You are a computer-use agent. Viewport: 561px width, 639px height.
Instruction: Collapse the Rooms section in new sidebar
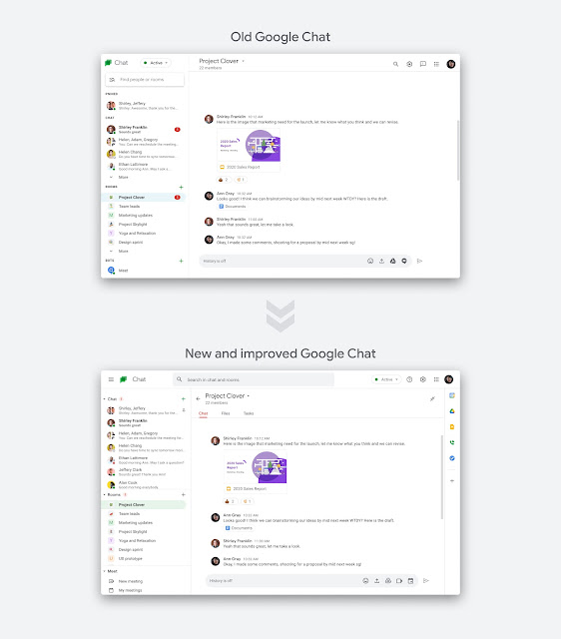(105, 495)
